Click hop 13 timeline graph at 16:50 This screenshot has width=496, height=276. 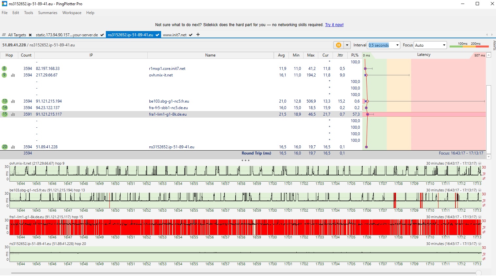point(115,200)
